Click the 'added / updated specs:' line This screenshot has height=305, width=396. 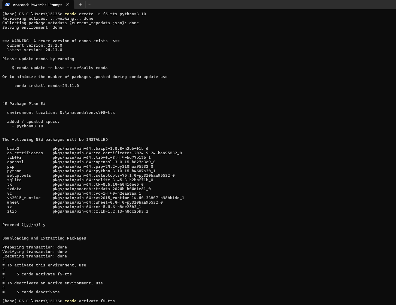[34, 122]
